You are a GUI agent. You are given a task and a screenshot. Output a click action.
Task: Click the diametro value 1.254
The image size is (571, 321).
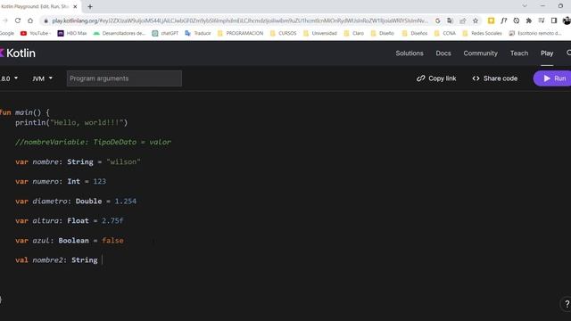[x=125, y=202]
